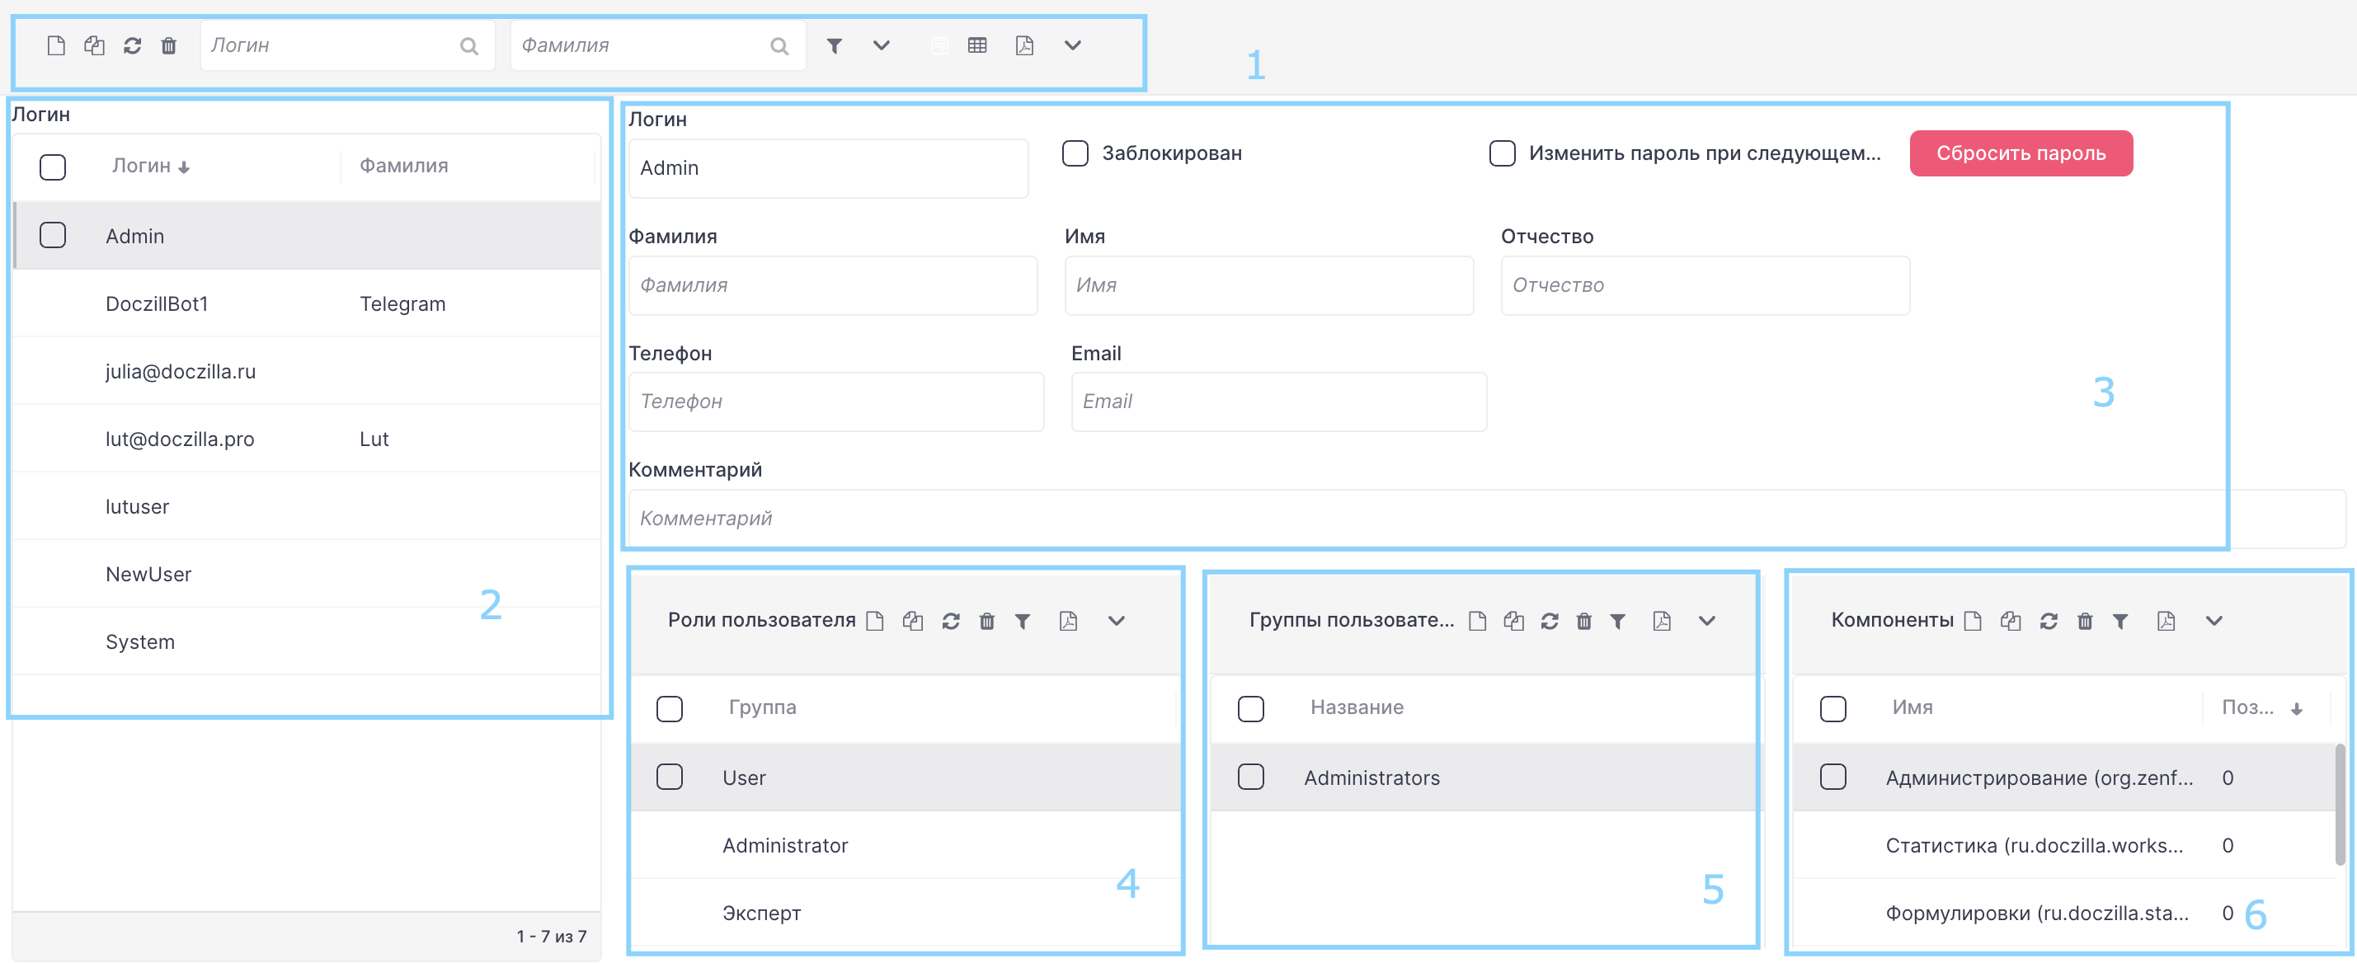Expand chevron menu in Компоненты panel
Screen dimensions: 2357x963
[x=2214, y=621]
